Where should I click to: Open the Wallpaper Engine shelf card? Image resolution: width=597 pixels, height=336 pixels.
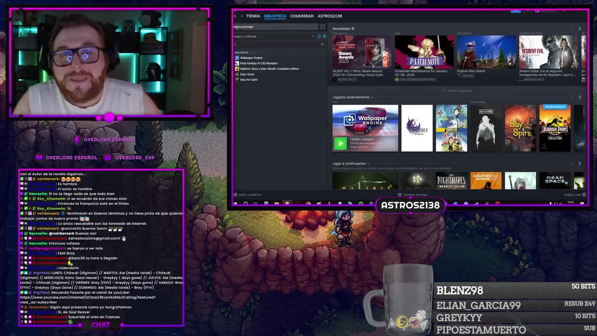coord(365,128)
